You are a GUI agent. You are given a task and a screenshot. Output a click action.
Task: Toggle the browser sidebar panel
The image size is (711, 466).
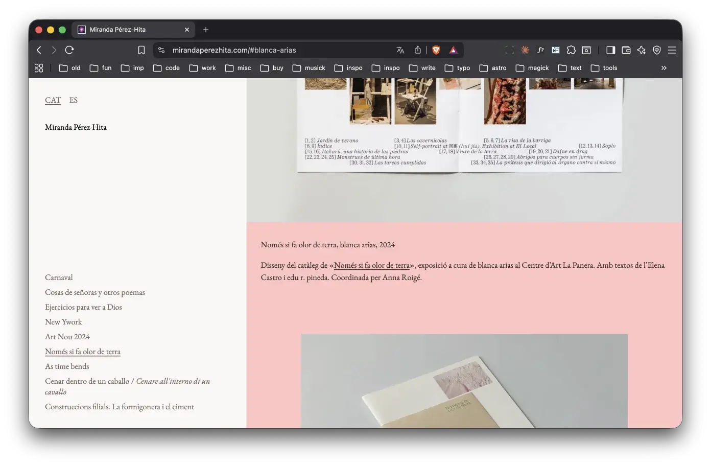(x=610, y=50)
